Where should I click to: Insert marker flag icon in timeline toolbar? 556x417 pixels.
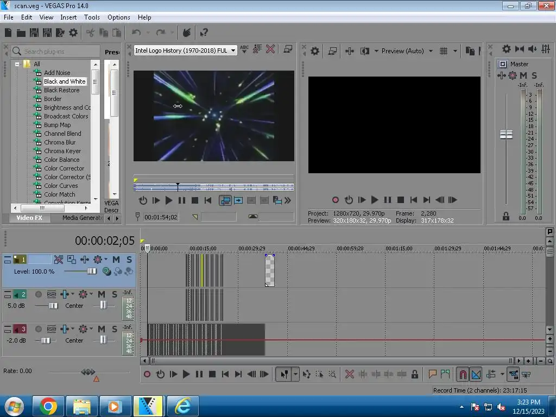(432, 374)
